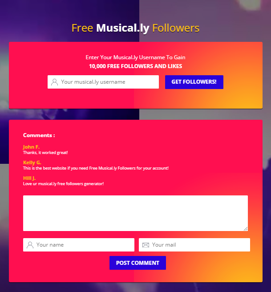Image resolution: width=271 pixels, height=292 pixels.
Task: Click 'Enter Your Musical.ly Username To Gain' text
Action: point(135,57)
